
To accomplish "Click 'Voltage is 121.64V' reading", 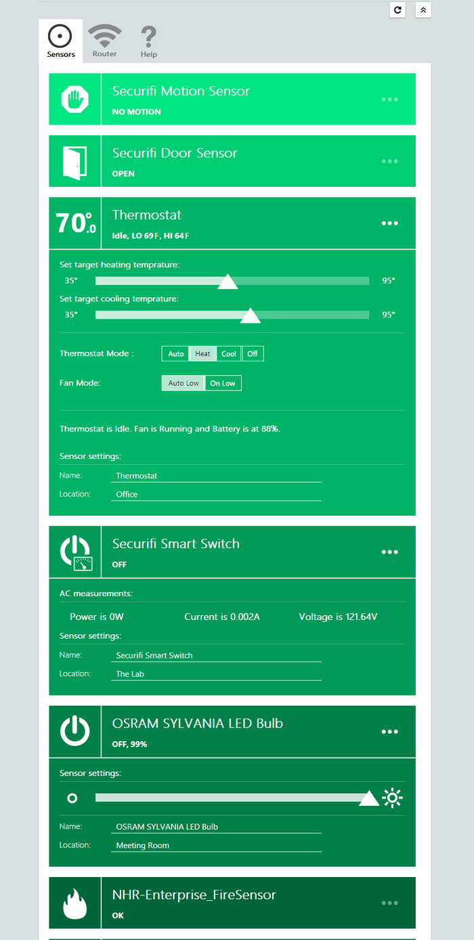I will pos(338,617).
